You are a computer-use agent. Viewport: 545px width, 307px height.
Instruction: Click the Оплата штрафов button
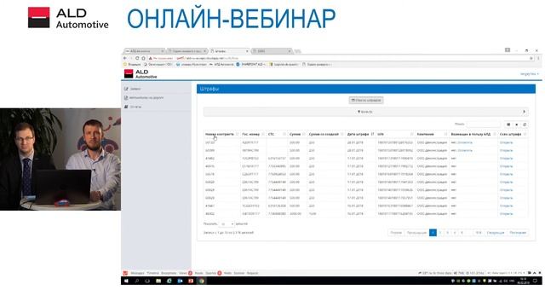tap(366, 101)
